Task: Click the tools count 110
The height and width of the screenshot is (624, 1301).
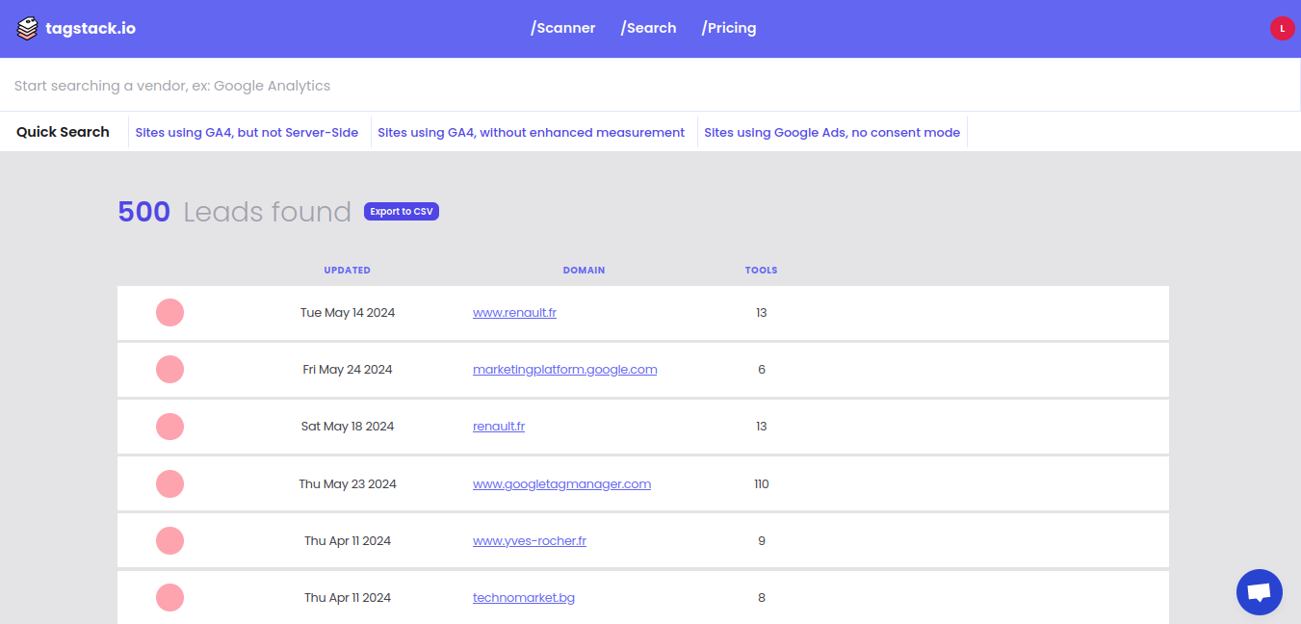Action: (762, 484)
